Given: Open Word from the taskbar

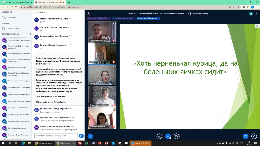Looking at the screenshot, I should 93,143.
